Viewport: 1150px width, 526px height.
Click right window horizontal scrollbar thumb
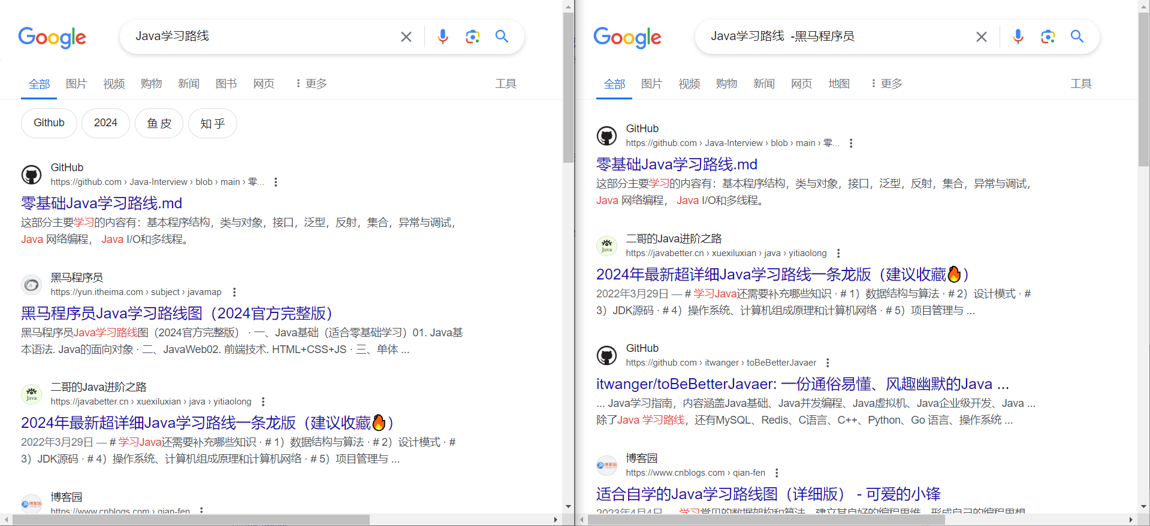coord(766,519)
